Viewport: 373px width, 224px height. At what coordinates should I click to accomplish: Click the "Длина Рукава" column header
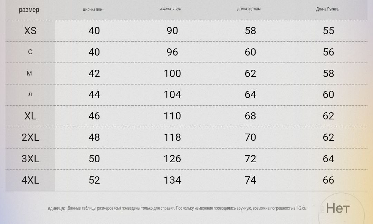[x=327, y=9]
